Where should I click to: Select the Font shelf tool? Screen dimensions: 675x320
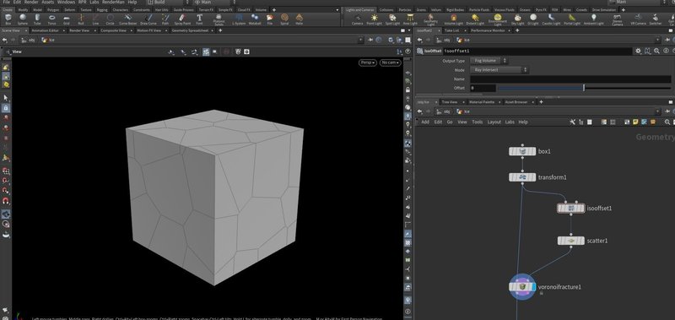point(199,19)
